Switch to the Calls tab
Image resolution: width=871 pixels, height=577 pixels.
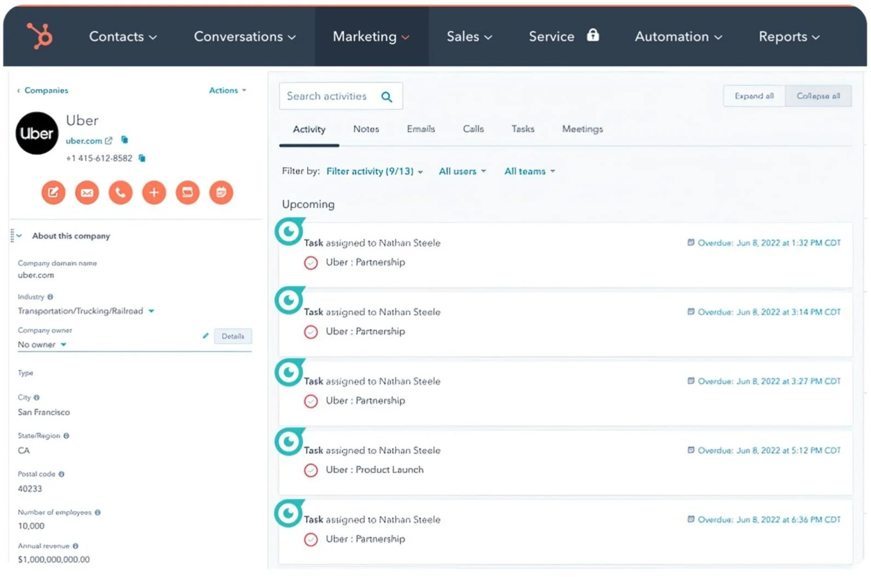point(473,129)
